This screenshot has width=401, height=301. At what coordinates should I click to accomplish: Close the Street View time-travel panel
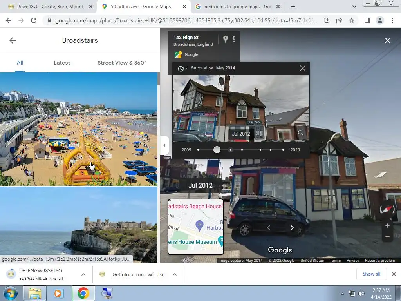click(303, 68)
